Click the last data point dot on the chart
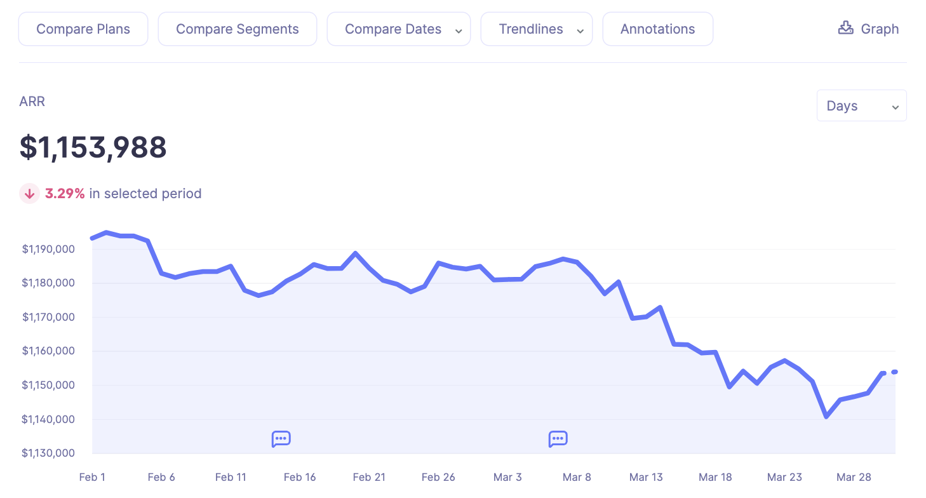Screen dimensions: 926x498 coord(894,372)
